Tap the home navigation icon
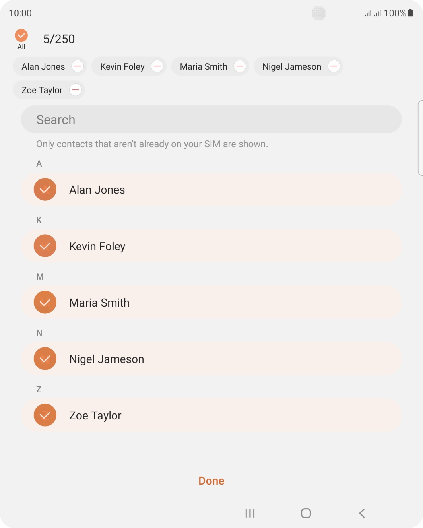Image resolution: width=423 pixels, height=528 pixels. 306,513
